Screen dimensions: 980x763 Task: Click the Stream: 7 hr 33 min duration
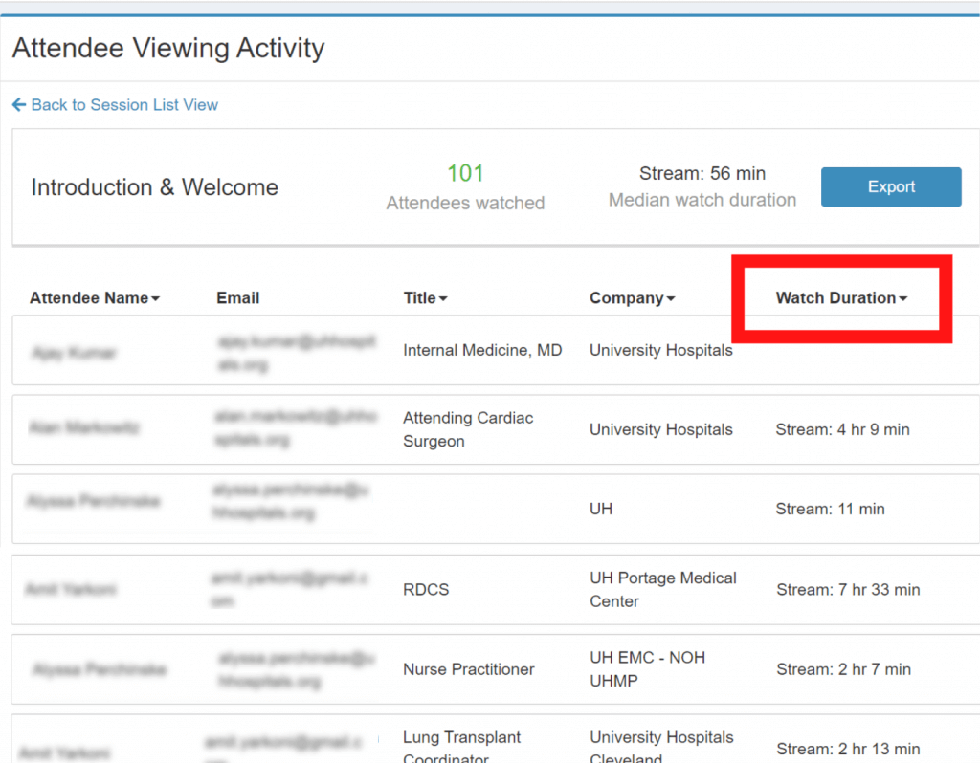847,590
